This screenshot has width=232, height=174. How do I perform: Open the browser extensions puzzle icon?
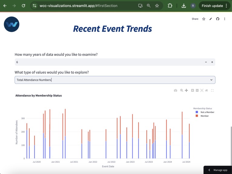[x=170, y=6]
